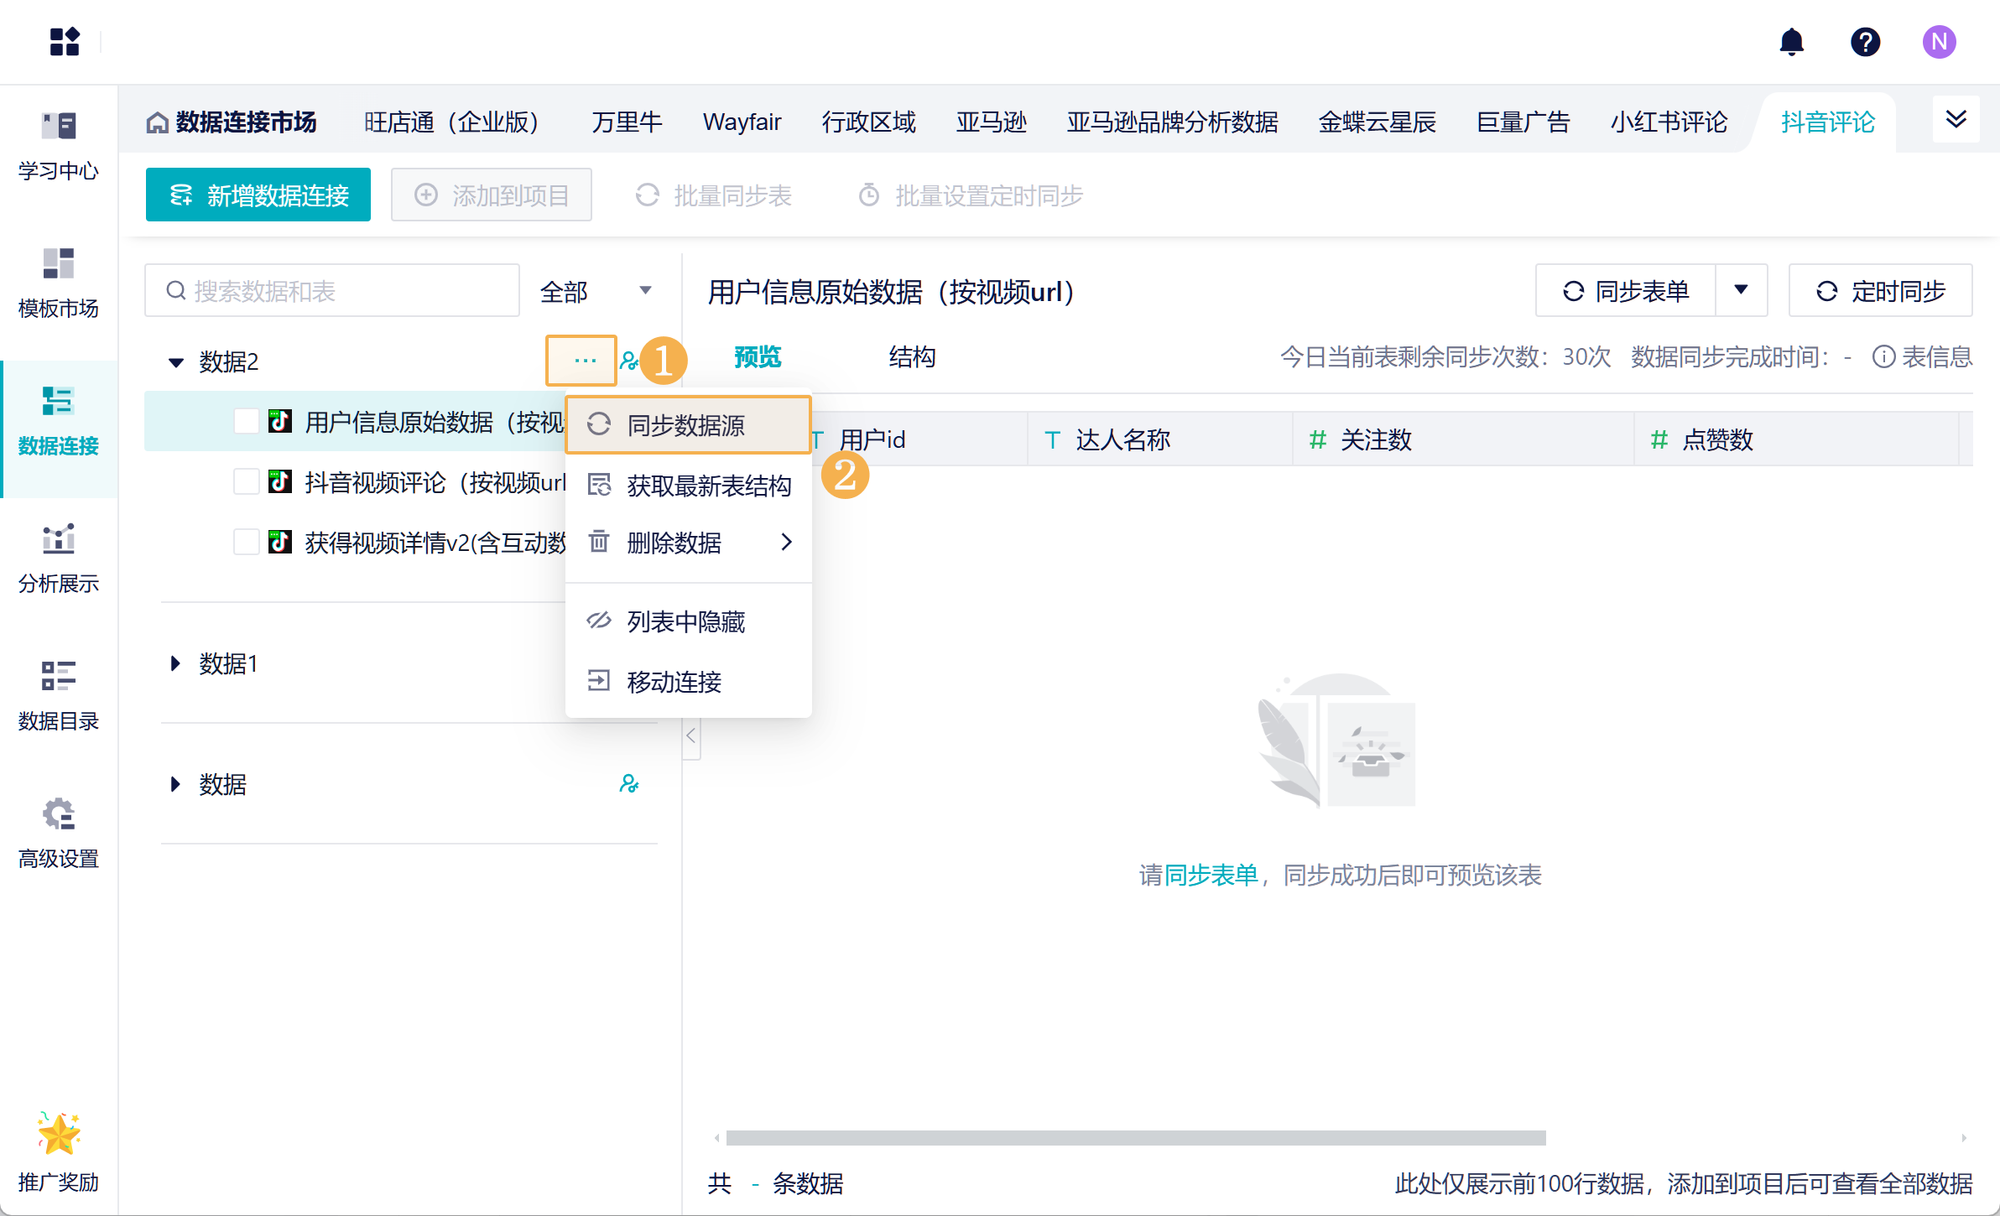2000x1216 pixels.
Task: Open the 同步表单 dropdown arrow
Action: coord(1742,290)
